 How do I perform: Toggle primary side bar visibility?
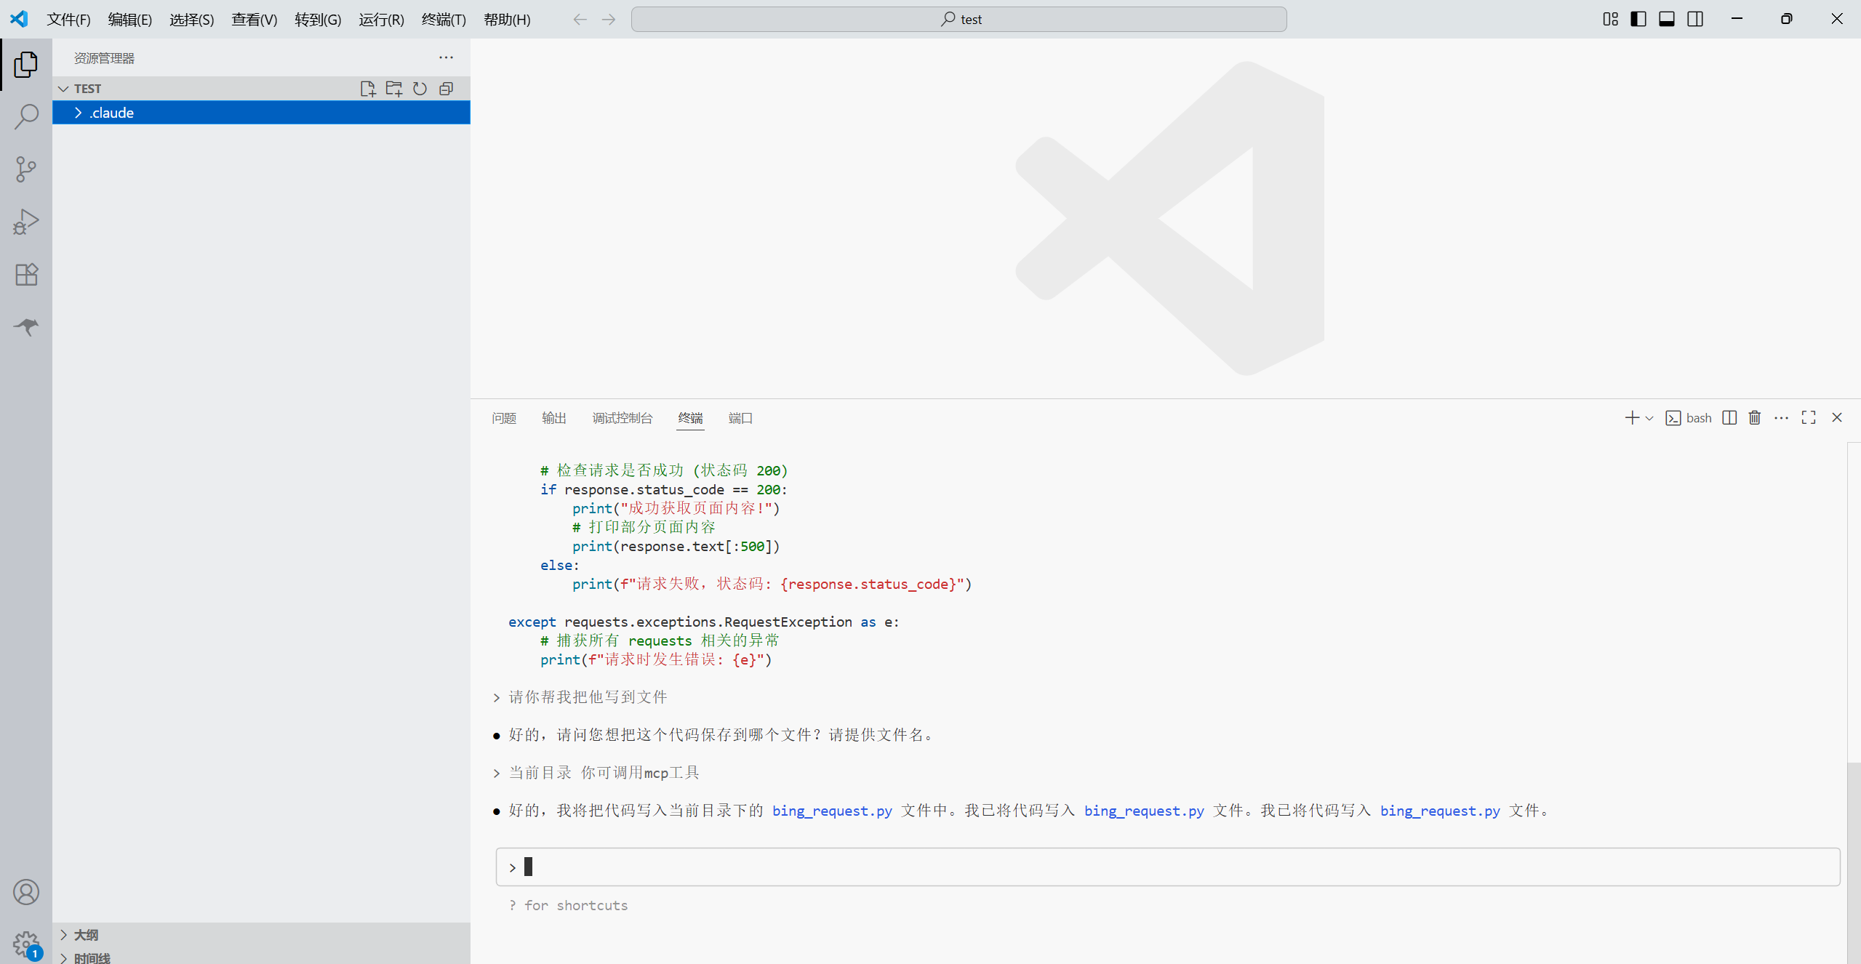1638,20
